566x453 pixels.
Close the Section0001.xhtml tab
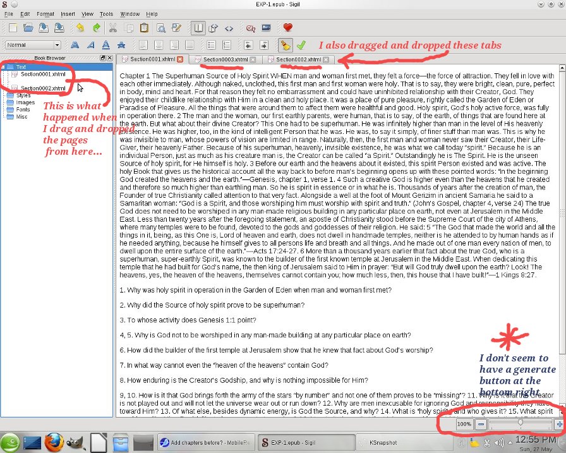pos(180,59)
